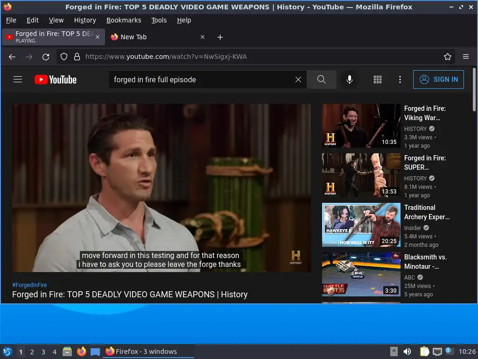This screenshot has height=359, width=478.
Task: View site security padlock information
Action: click(77, 57)
